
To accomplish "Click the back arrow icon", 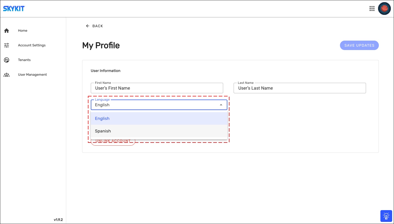I will coord(88,26).
